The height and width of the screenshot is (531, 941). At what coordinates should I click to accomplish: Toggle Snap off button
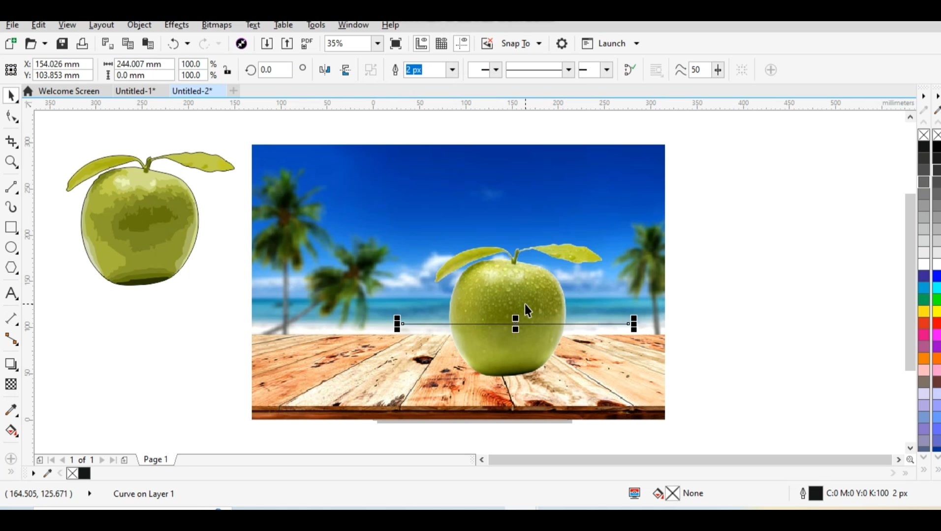click(487, 43)
